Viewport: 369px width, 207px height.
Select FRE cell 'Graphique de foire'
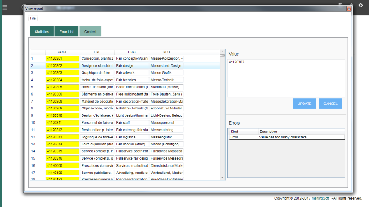click(x=97, y=73)
